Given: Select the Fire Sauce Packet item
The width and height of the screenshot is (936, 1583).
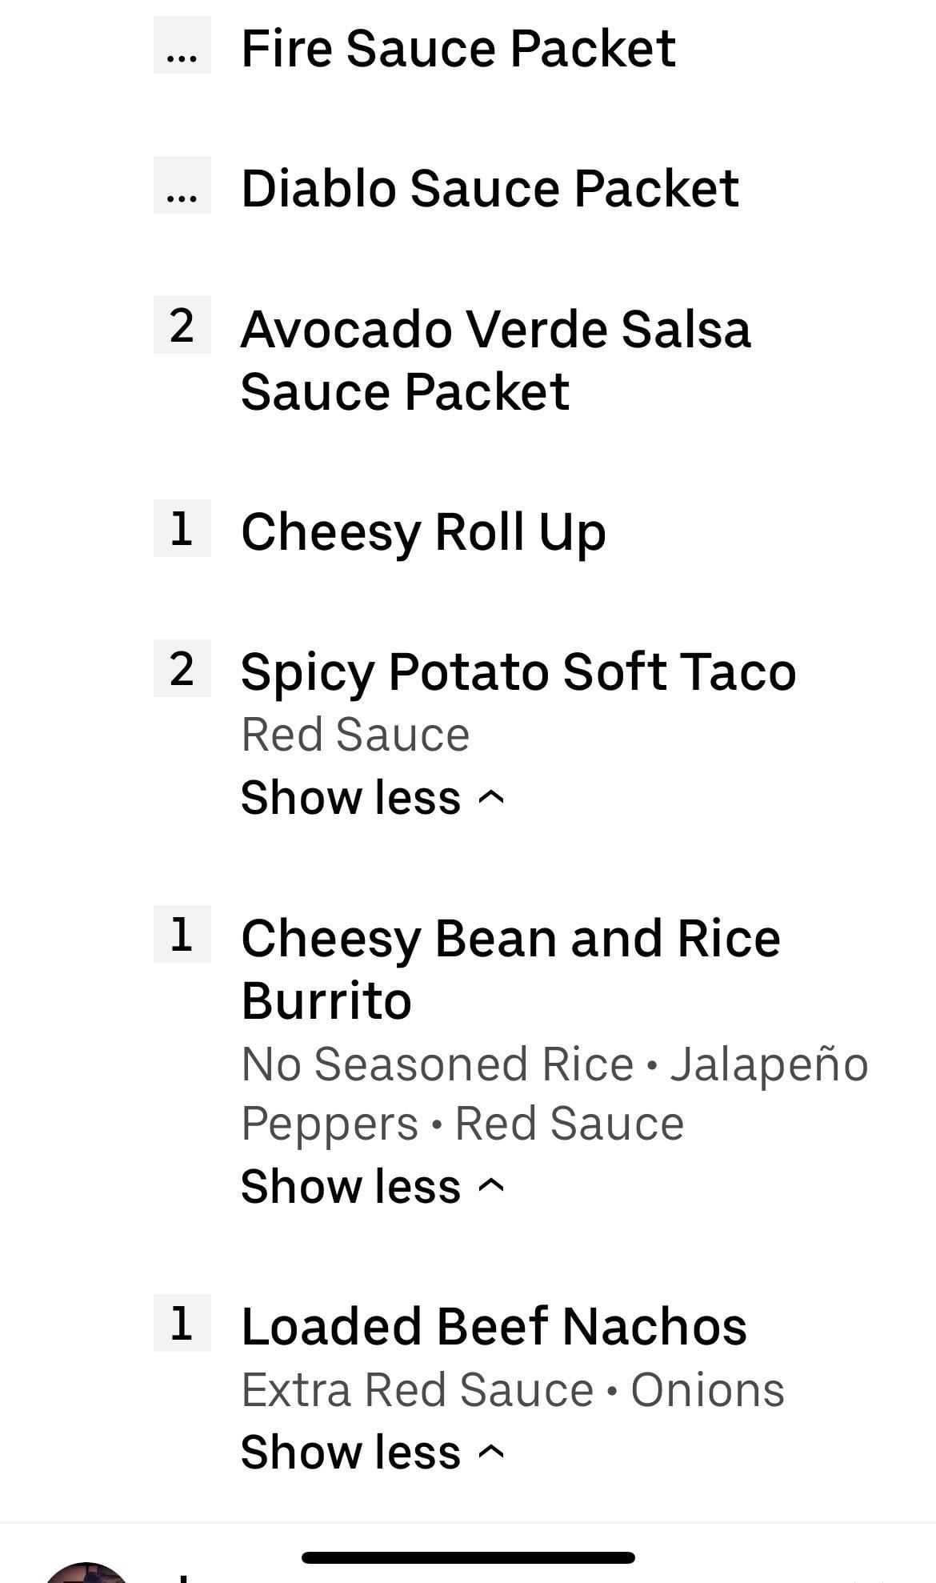Looking at the screenshot, I should [x=458, y=48].
